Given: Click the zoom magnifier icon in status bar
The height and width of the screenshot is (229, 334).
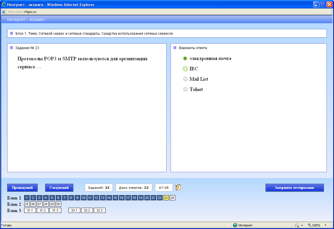Looking at the screenshot, I should pos(310,225).
